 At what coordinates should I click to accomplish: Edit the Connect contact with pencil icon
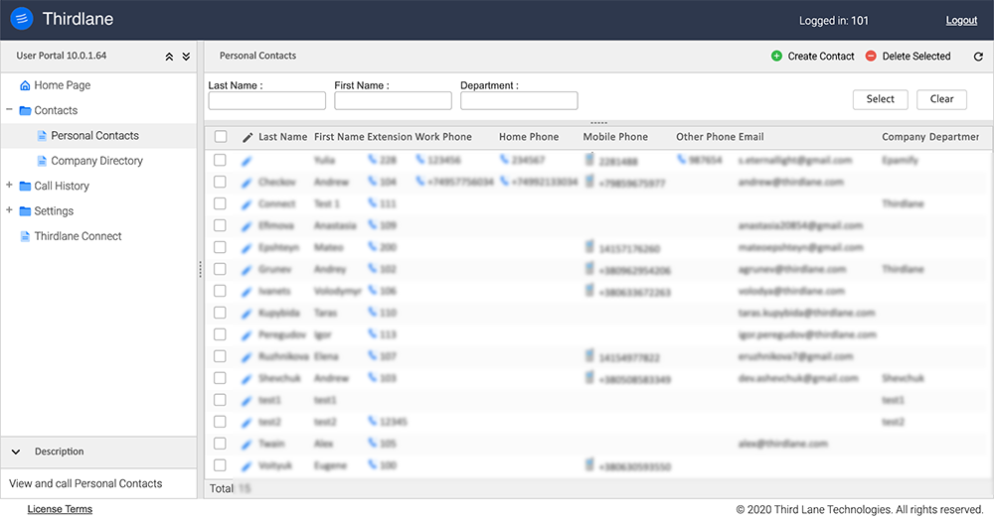pos(247,204)
